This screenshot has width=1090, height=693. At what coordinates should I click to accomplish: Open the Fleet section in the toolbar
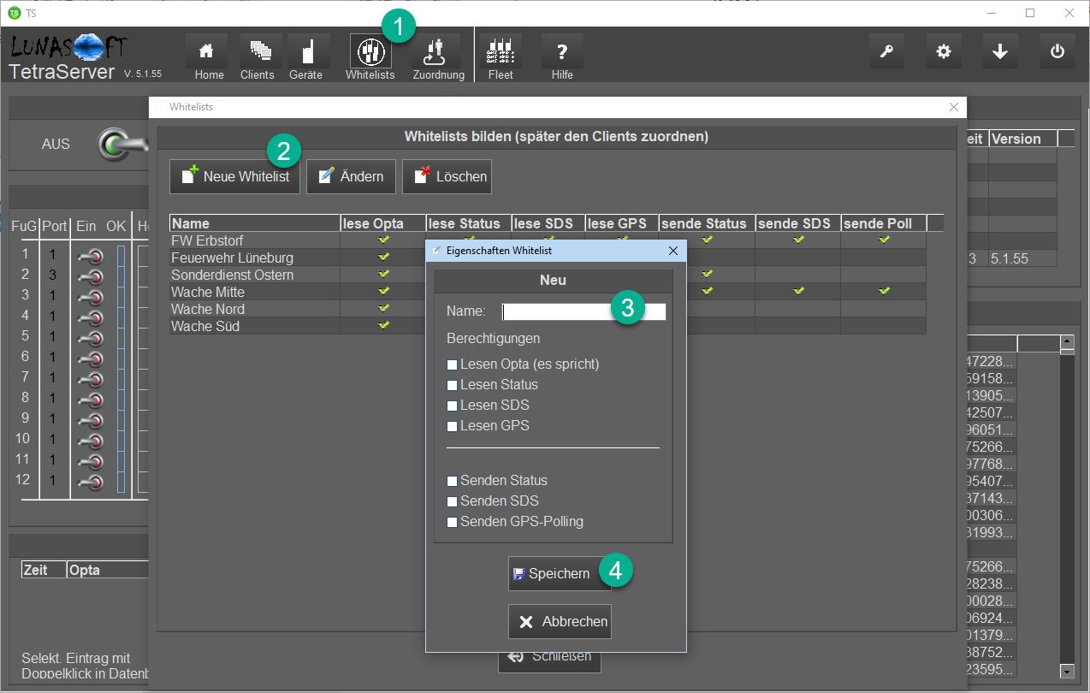click(500, 51)
